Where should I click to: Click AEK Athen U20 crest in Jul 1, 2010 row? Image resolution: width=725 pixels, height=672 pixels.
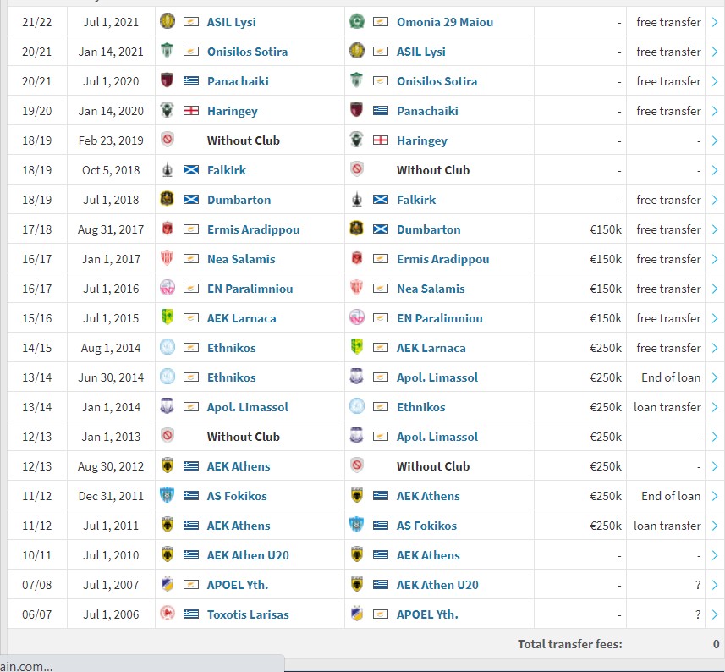coord(167,554)
